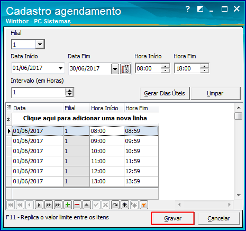Open the Data Início date dropdown

[x=60, y=68]
